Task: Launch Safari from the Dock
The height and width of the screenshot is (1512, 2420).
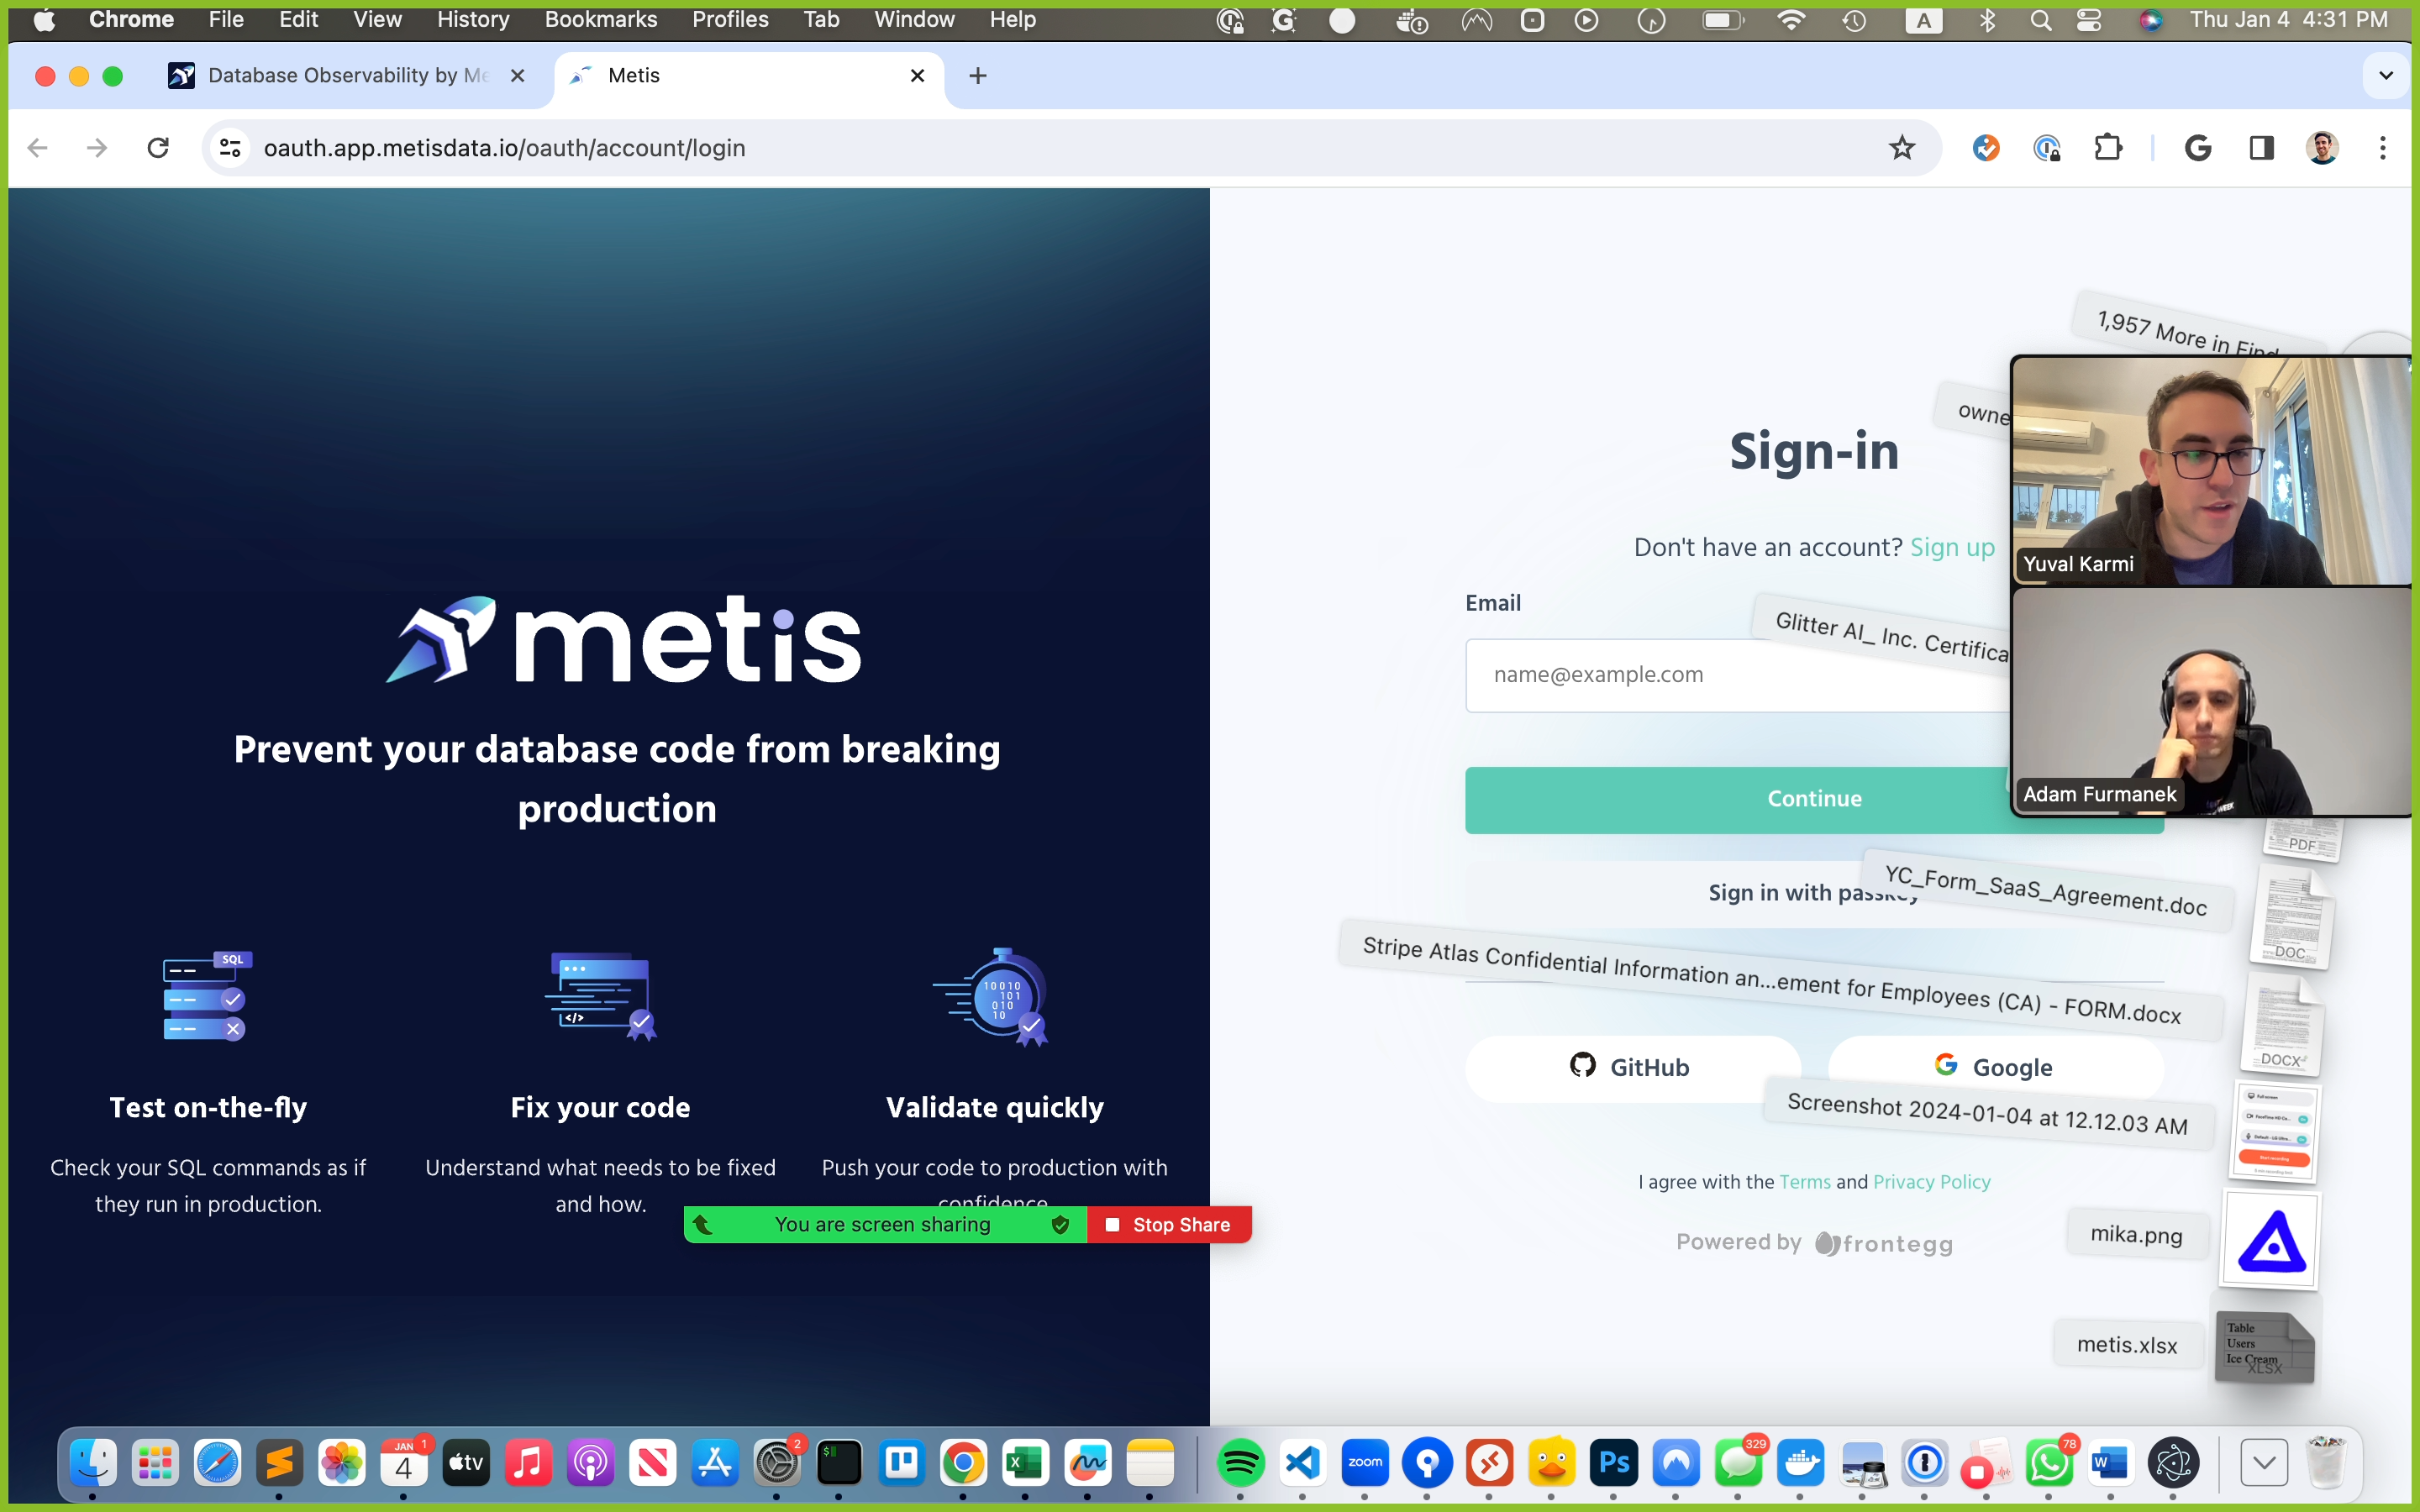Action: click(x=217, y=1464)
